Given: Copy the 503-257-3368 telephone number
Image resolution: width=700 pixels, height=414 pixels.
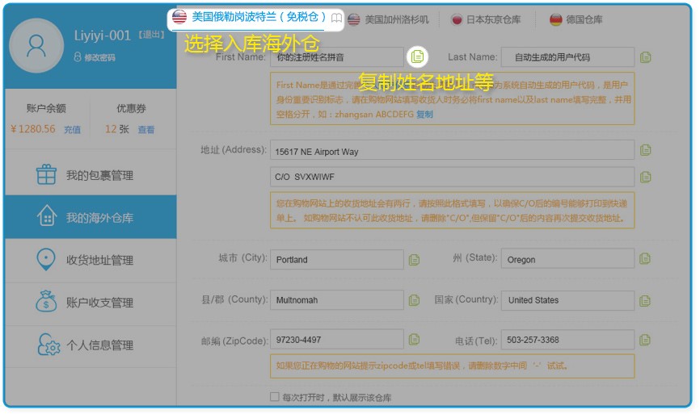Looking at the screenshot, I should click(x=645, y=340).
